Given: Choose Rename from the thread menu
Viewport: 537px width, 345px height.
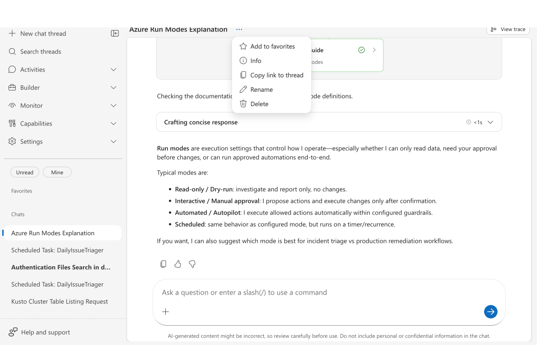Looking at the screenshot, I should pyautogui.click(x=272, y=90).
